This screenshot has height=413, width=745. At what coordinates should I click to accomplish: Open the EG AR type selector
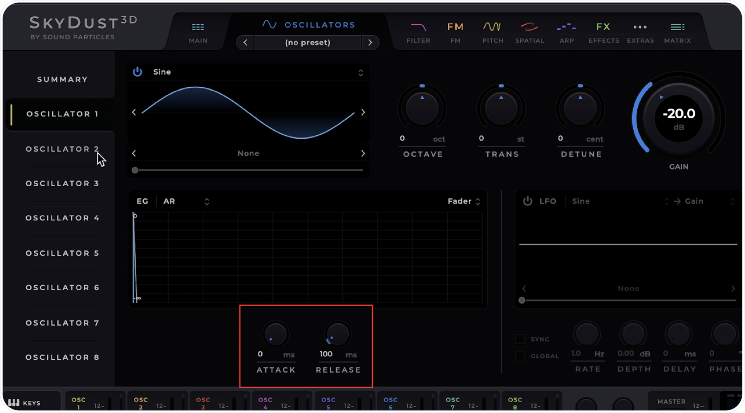coord(206,201)
